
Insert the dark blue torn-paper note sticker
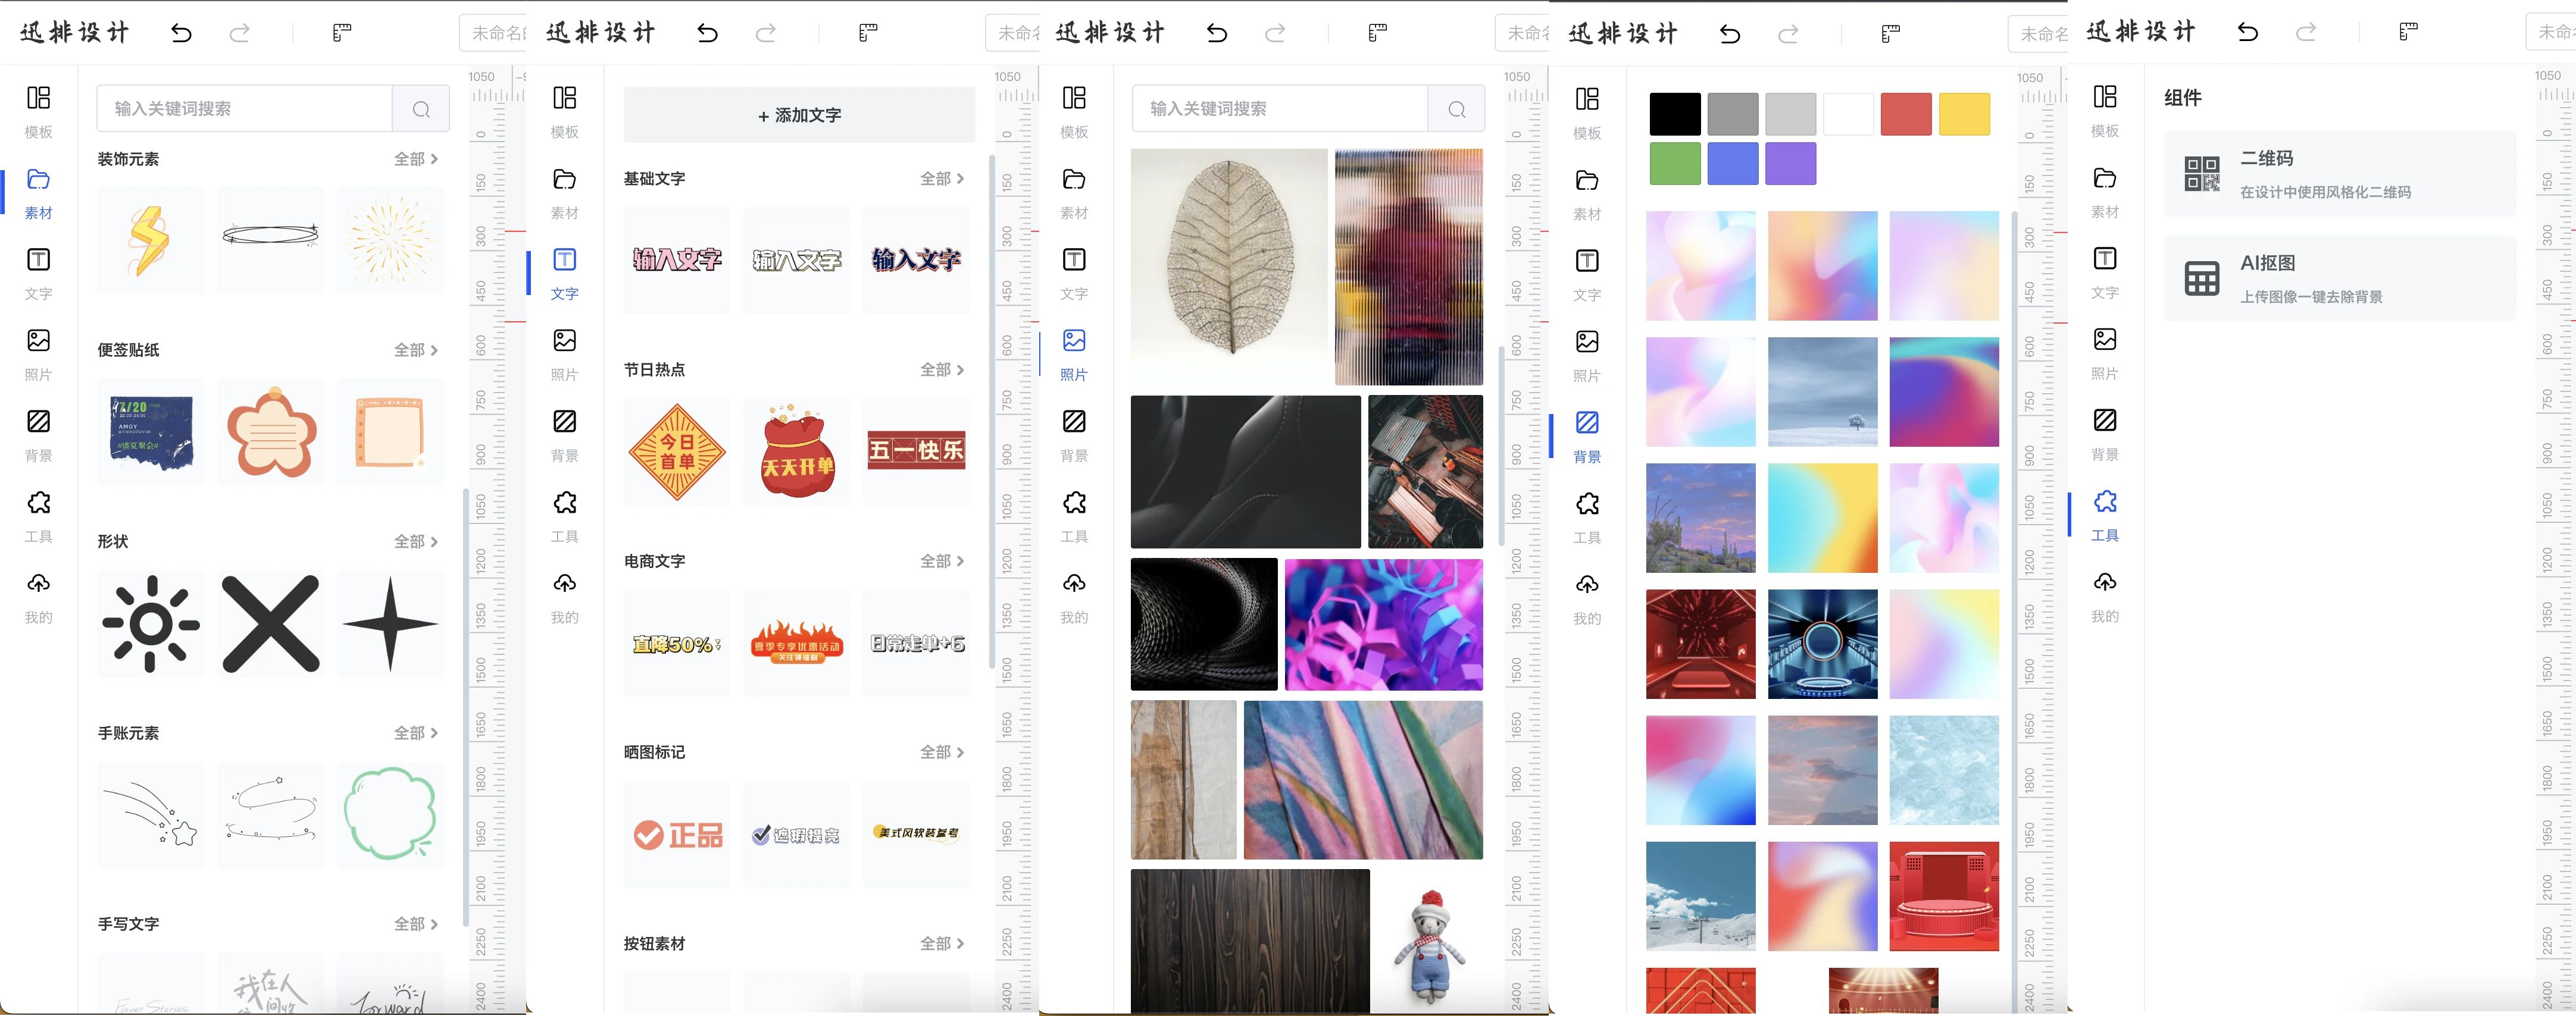150,432
